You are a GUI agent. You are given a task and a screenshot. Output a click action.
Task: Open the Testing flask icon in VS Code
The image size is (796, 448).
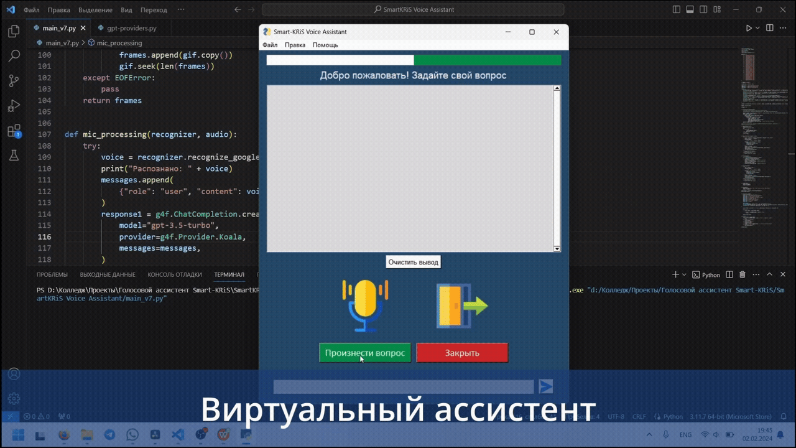pyautogui.click(x=14, y=156)
